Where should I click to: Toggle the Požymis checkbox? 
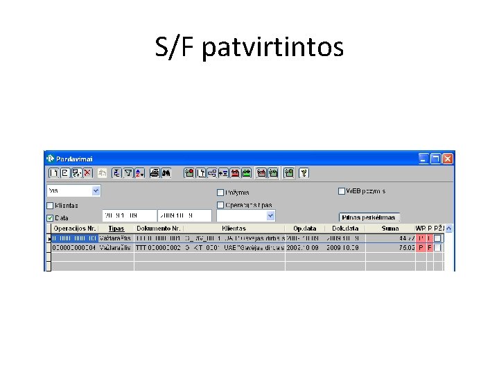pos(220,193)
